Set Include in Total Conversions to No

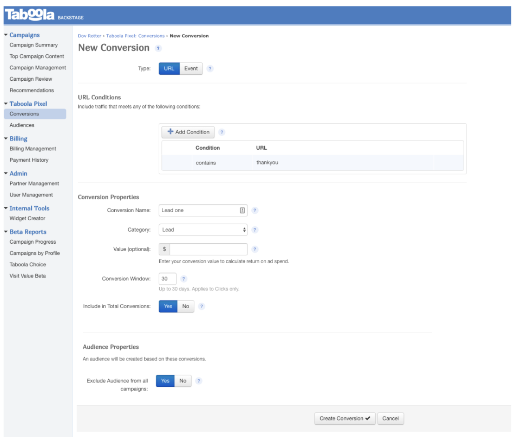[x=186, y=307]
